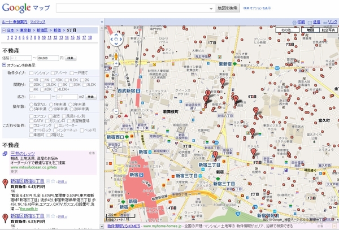
Task: Zoom in with the plus button
Action: tap(116, 63)
